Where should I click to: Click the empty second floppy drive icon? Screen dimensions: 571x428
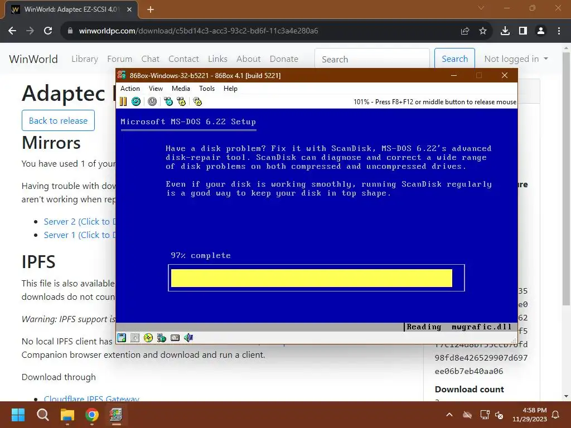click(135, 338)
